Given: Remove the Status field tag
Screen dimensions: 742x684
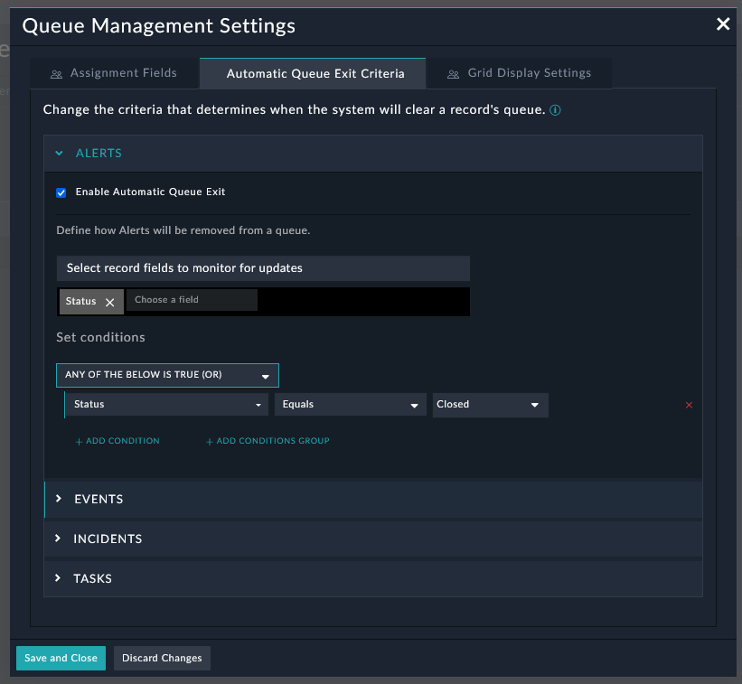Looking at the screenshot, I should click(x=109, y=303).
